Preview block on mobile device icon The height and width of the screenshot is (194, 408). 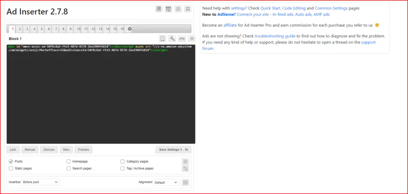click(x=163, y=39)
